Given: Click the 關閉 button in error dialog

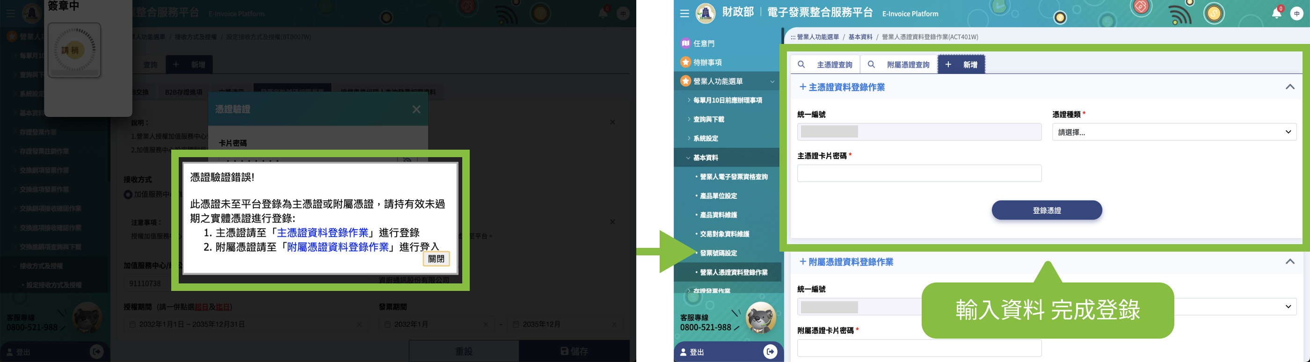Looking at the screenshot, I should click(x=436, y=259).
